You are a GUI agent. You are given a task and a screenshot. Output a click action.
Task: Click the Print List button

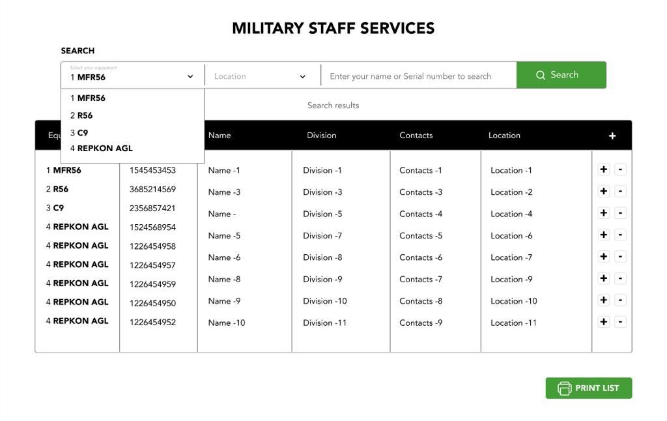(x=589, y=388)
